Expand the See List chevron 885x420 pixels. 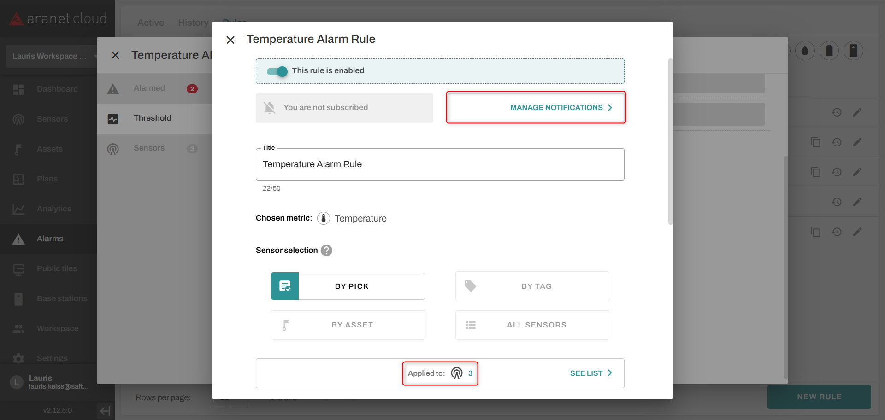610,373
